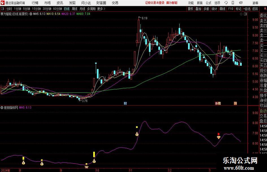Click the MA20: 6.37 legend label
This screenshot has height=172, width=267.
tap(68, 14)
